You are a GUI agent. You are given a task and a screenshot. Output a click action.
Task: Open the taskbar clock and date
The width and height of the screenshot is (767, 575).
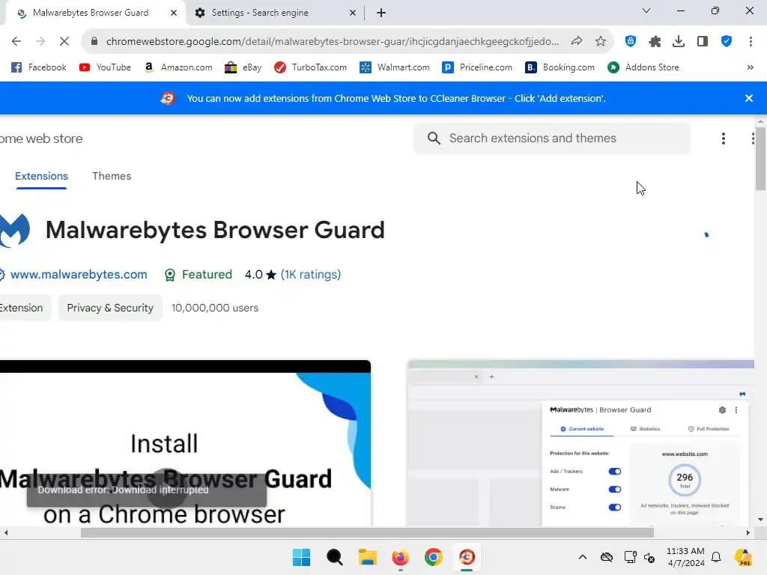(685, 557)
